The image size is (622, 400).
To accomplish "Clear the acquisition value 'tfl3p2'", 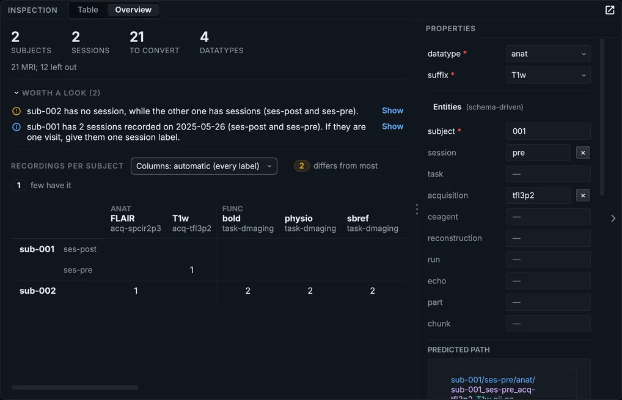I will coord(583,195).
